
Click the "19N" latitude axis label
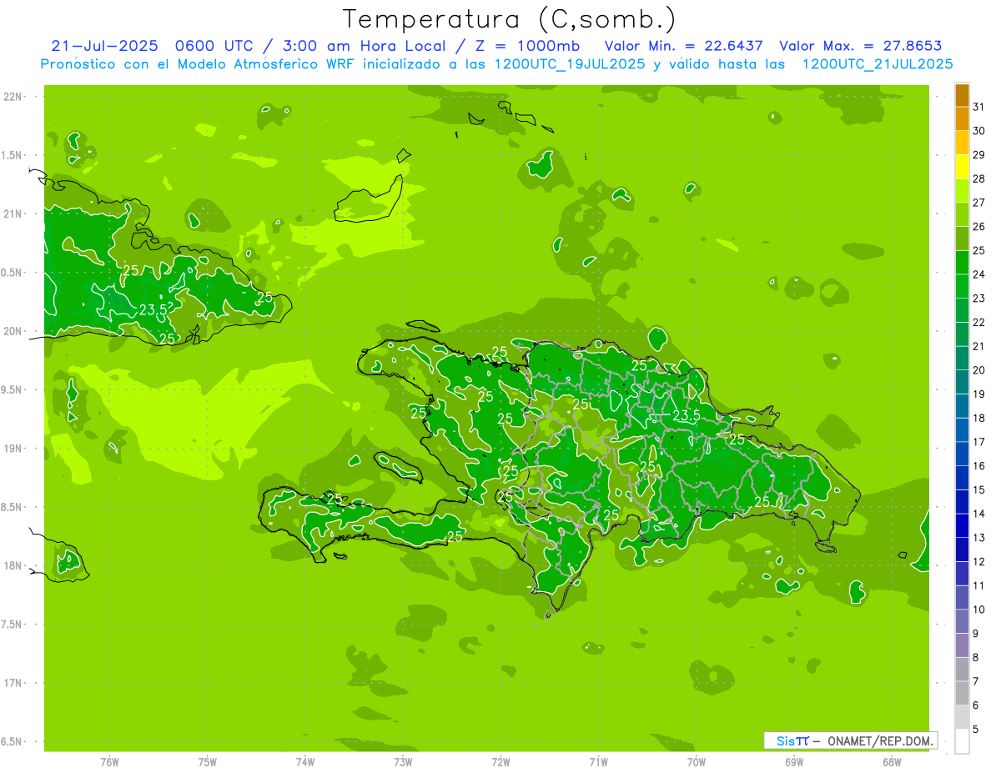coord(13,449)
